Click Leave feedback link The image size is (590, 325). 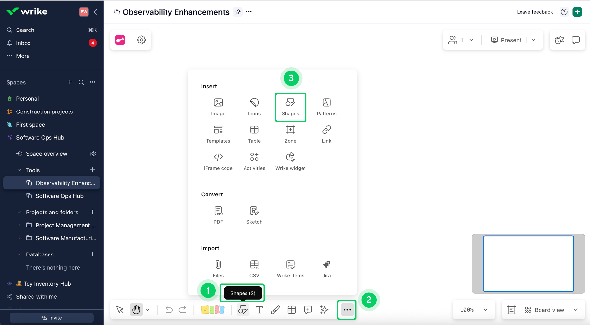(x=535, y=12)
